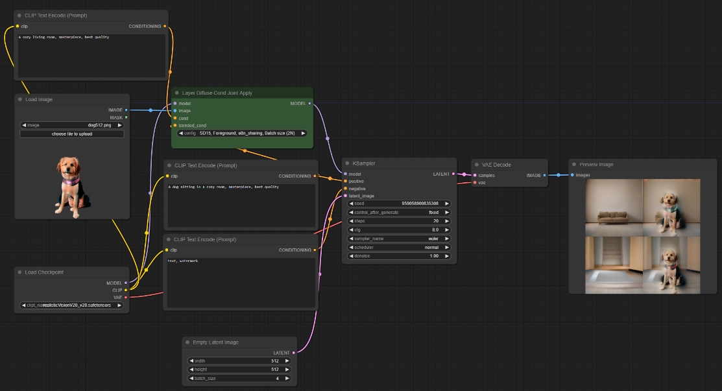
Task: Collapse the Layer Diffuse Cond Joint Apply node
Action: pos(177,93)
